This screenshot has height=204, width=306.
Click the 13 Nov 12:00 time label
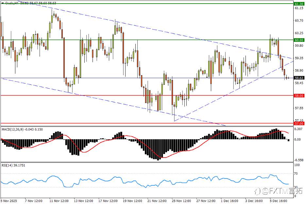[83, 201]
